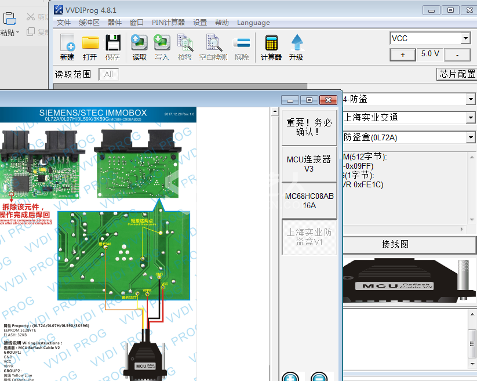Open the 缓冲区 menu
Viewport: 477px width, 381px height.
[89, 23]
